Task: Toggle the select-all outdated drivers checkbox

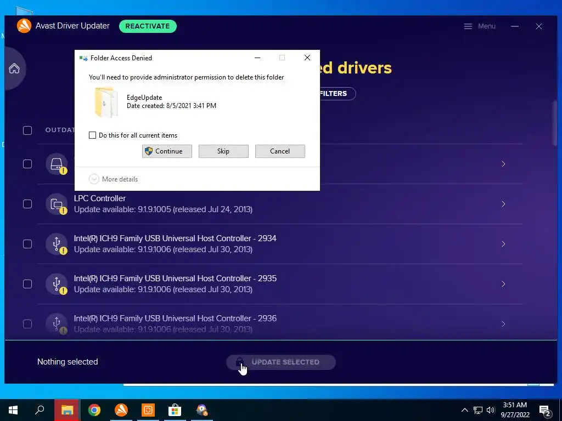Action: point(27,130)
